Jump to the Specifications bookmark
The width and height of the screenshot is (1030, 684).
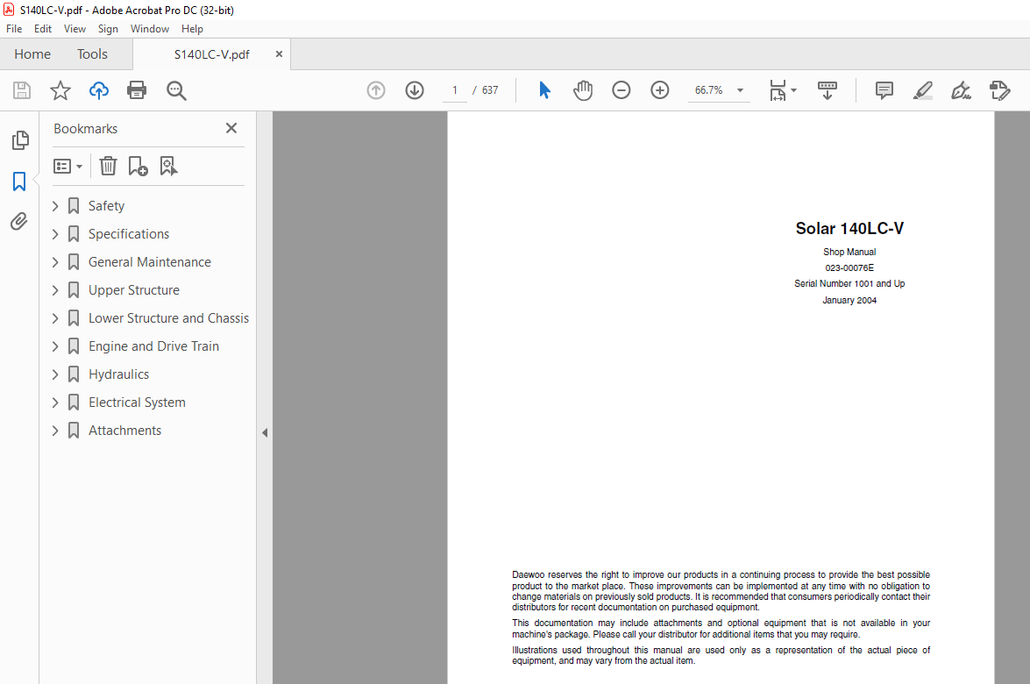pyautogui.click(x=129, y=234)
